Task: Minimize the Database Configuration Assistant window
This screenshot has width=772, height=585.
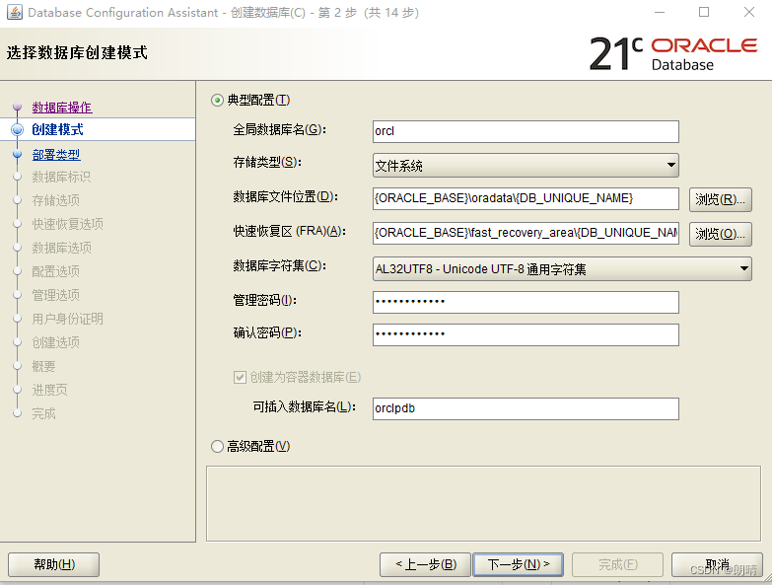Action: coord(660,12)
